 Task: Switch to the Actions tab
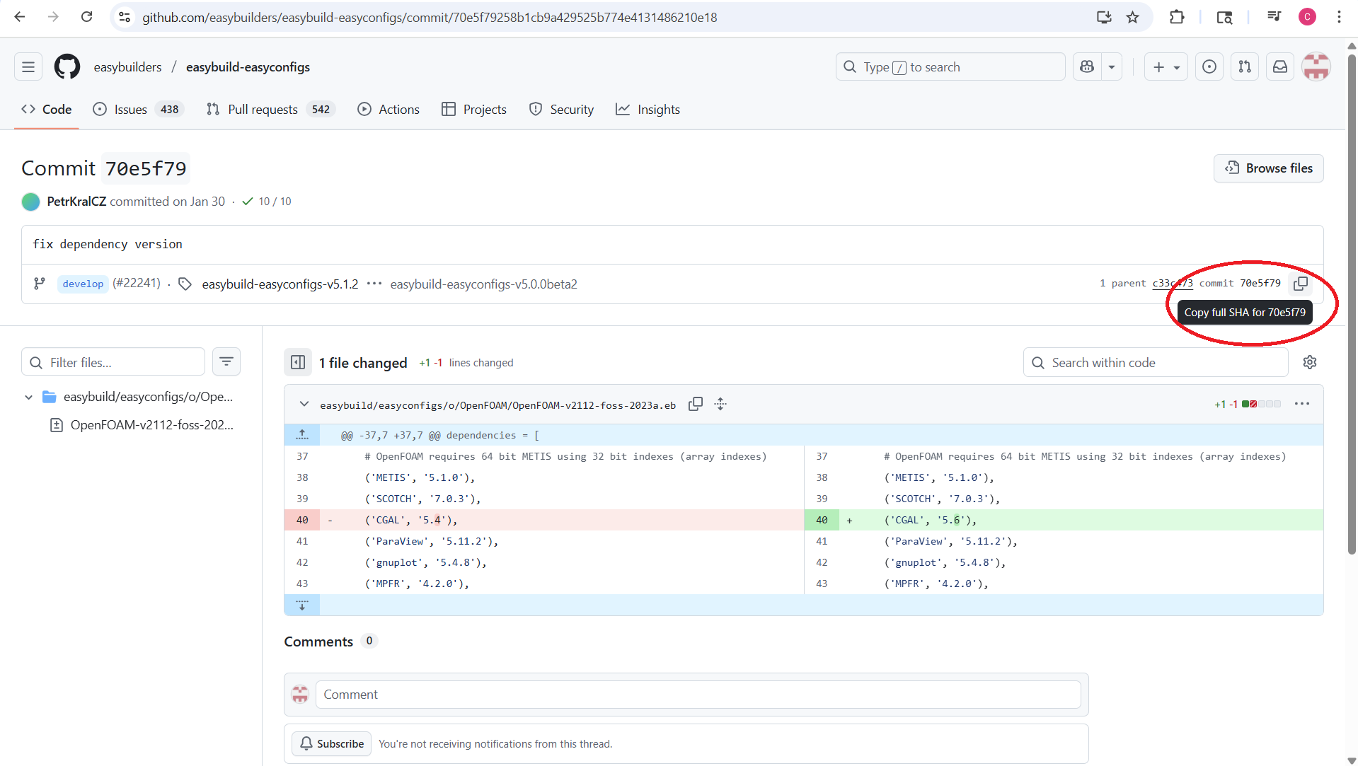pyautogui.click(x=389, y=110)
